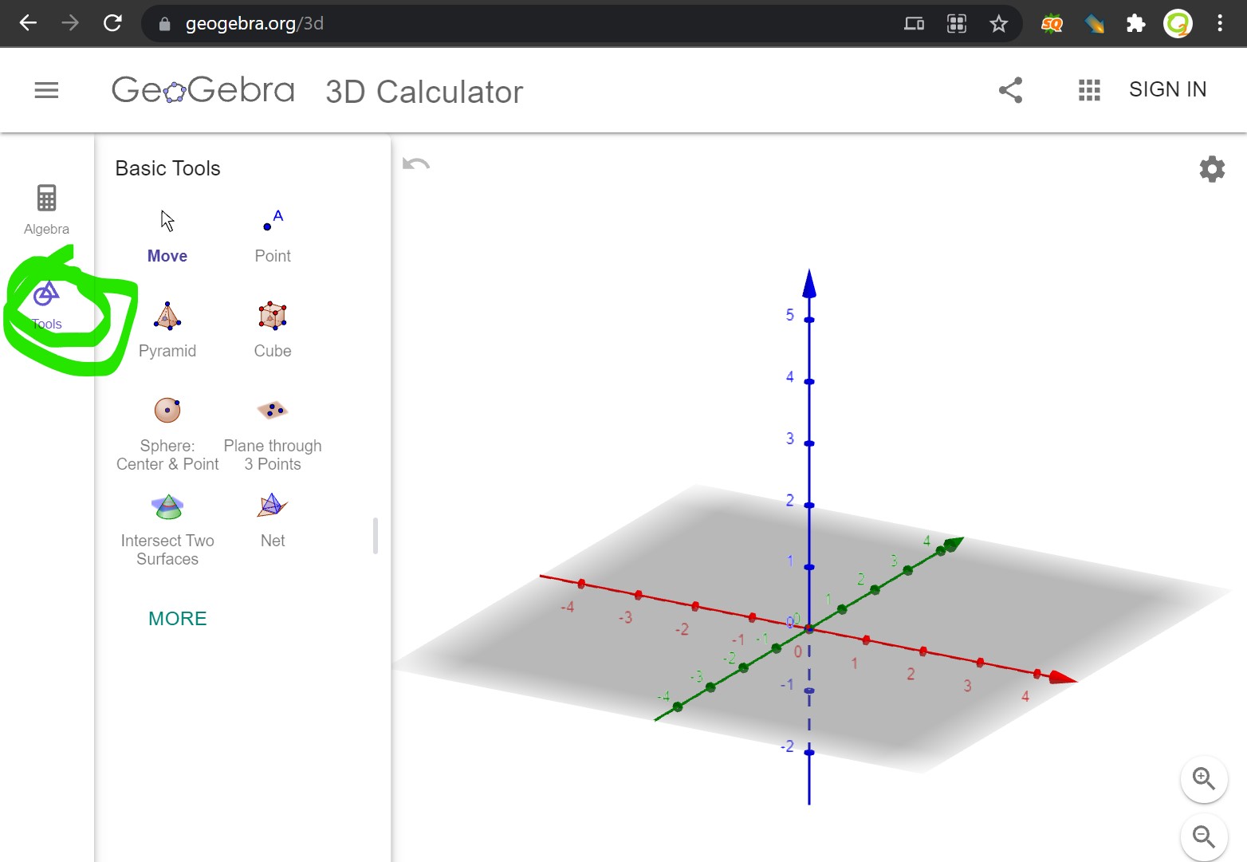Open the GeoGebra apps grid
Image resolution: width=1247 pixels, height=862 pixels.
[x=1089, y=90]
